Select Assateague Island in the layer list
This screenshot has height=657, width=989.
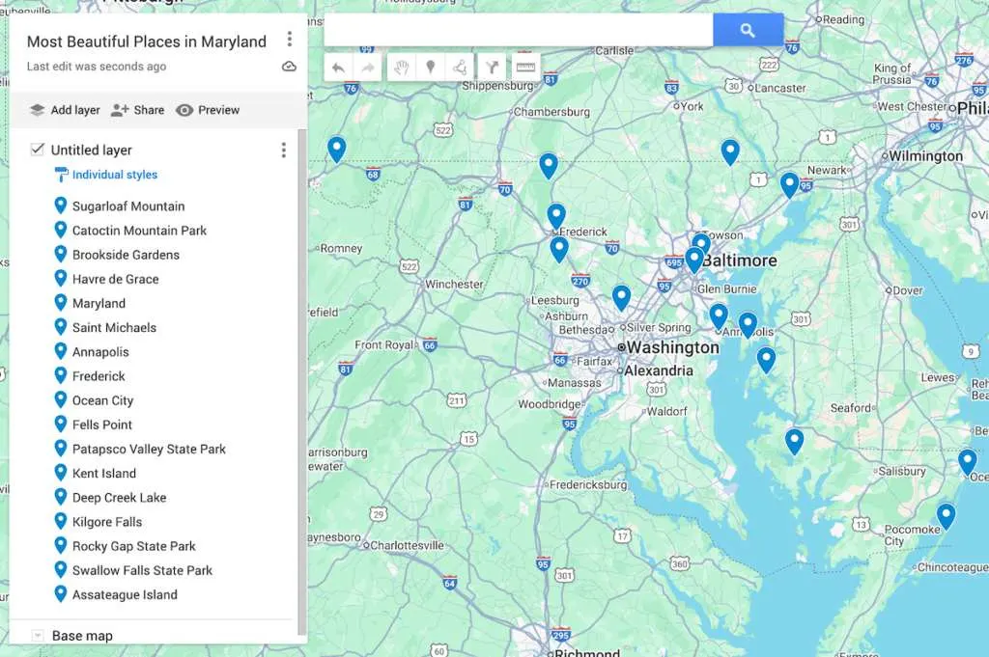pos(125,594)
